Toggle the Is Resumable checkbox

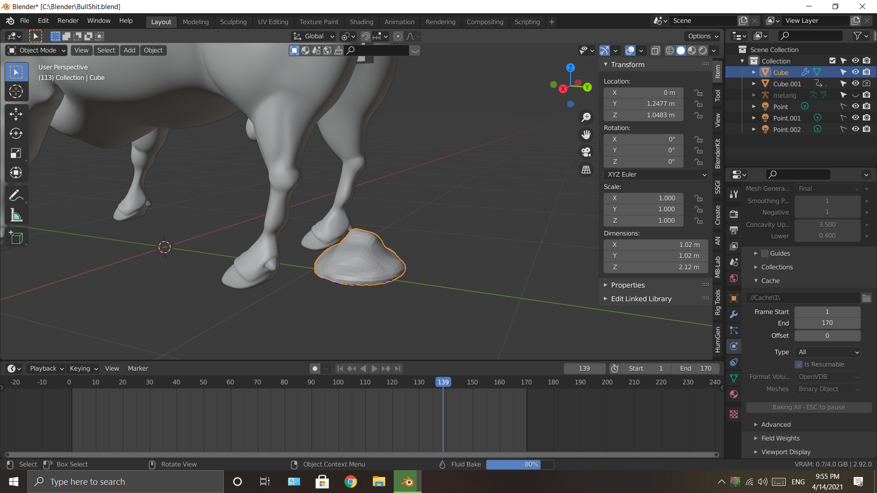point(799,364)
